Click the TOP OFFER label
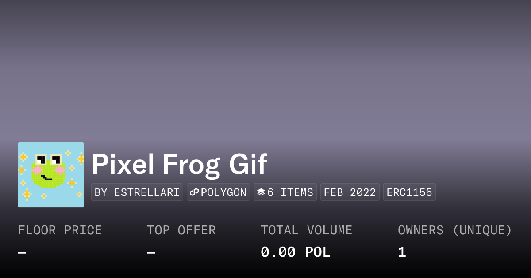 [x=181, y=230]
